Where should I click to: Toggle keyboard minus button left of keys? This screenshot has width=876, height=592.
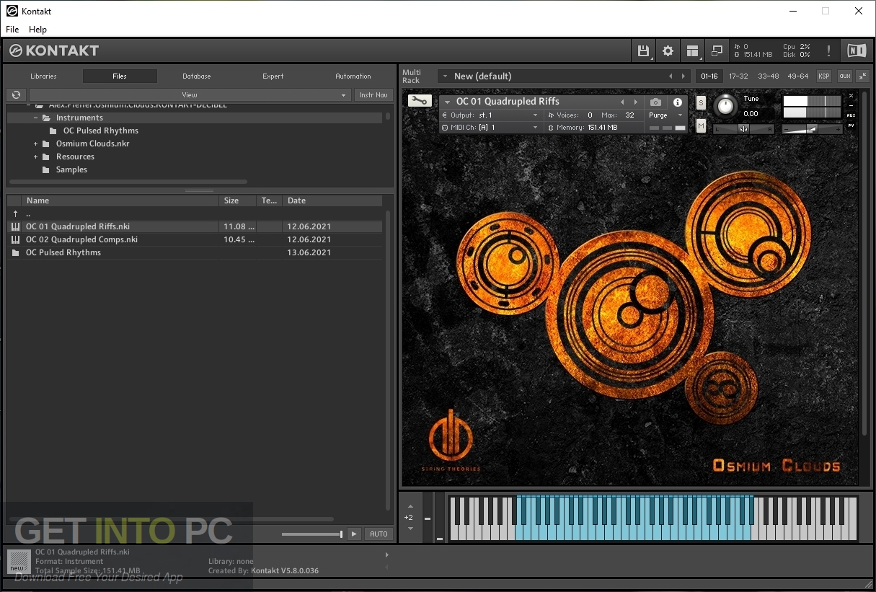[427, 518]
